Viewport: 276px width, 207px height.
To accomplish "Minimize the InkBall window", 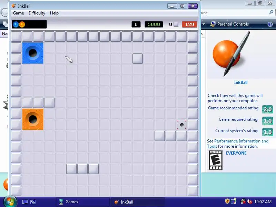I will pyautogui.click(x=172, y=6).
